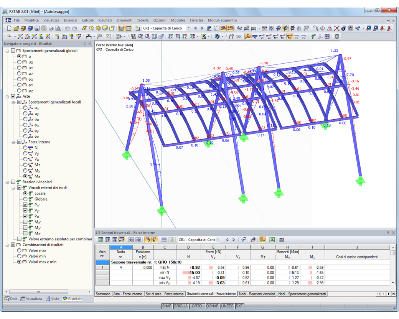Check the Mx' reaction checkbox
Viewport: 399px width, 319px height.
tap(25, 222)
